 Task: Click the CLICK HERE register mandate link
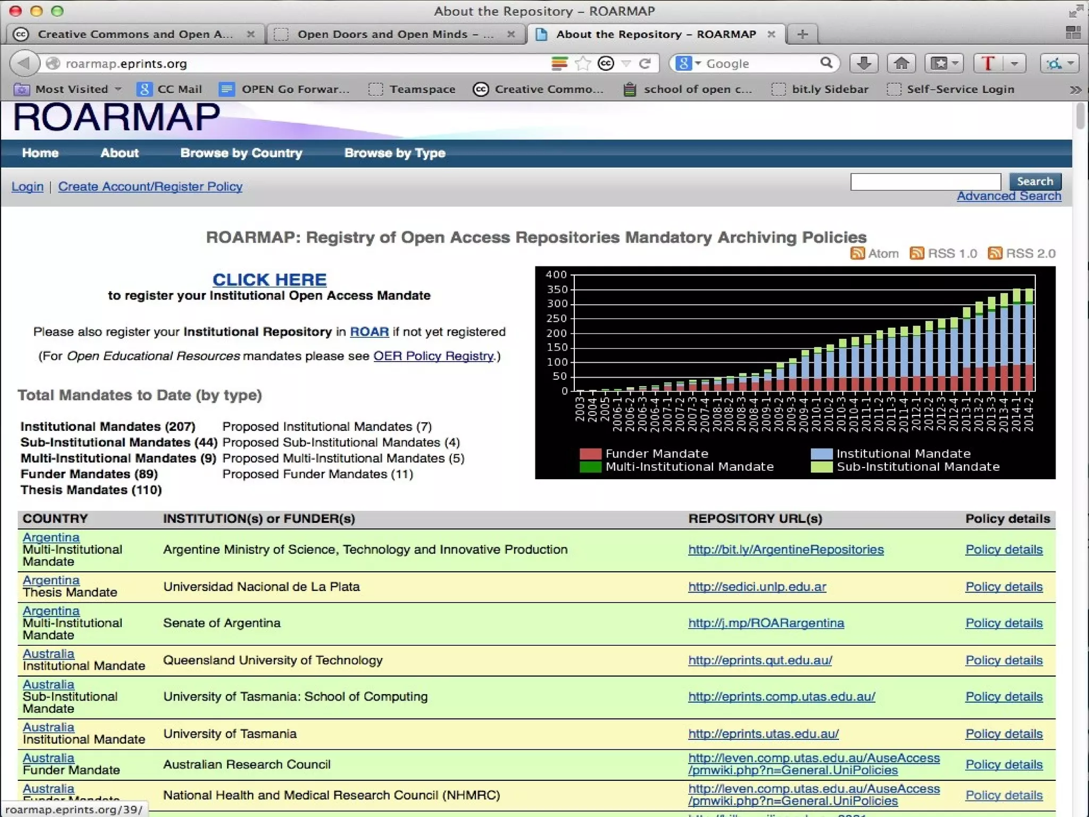point(269,279)
